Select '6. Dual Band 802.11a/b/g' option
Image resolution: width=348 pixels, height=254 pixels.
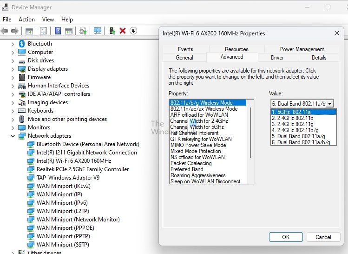[303, 142]
